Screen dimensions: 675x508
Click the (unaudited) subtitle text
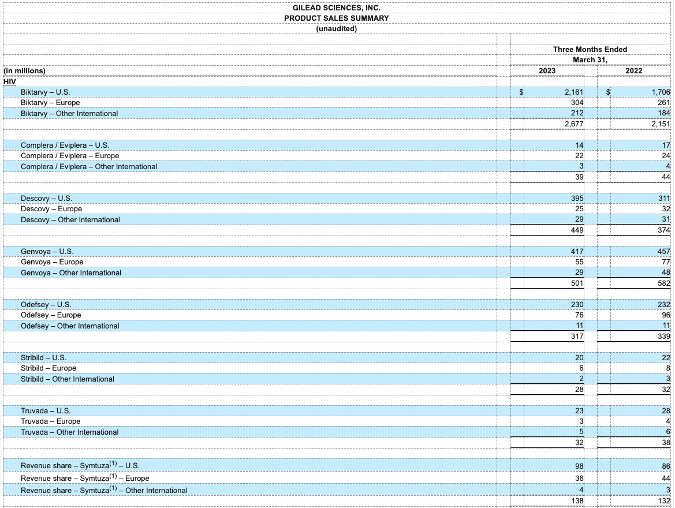coord(336,28)
